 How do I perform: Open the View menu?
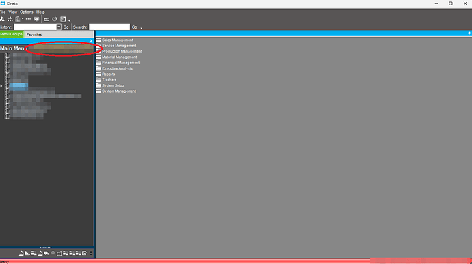click(12, 12)
